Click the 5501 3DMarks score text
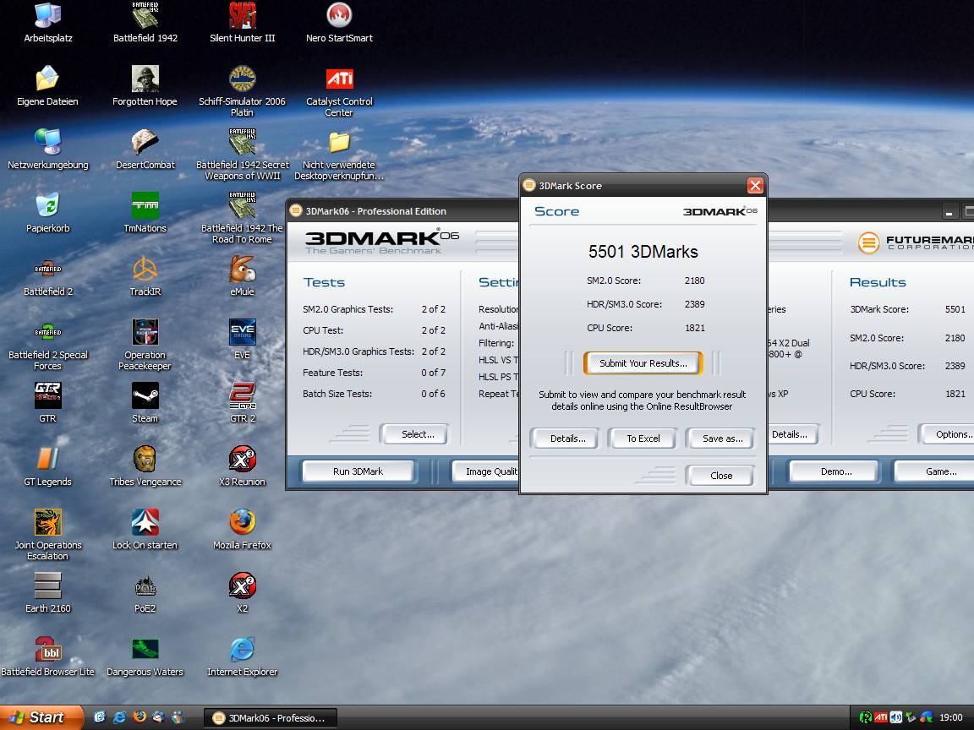Screen dimensions: 974x730 pyautogui.click(x=643, y=252)
